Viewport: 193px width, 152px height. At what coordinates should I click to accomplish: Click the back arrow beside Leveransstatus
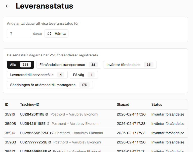[7, 6]
